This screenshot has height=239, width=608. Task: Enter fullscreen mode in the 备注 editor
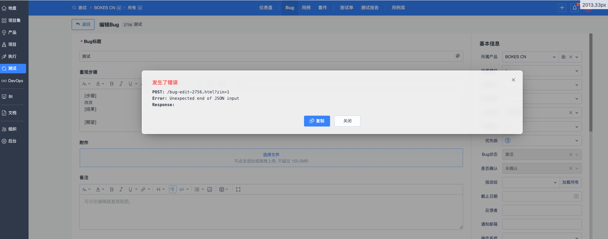[238, 189]
